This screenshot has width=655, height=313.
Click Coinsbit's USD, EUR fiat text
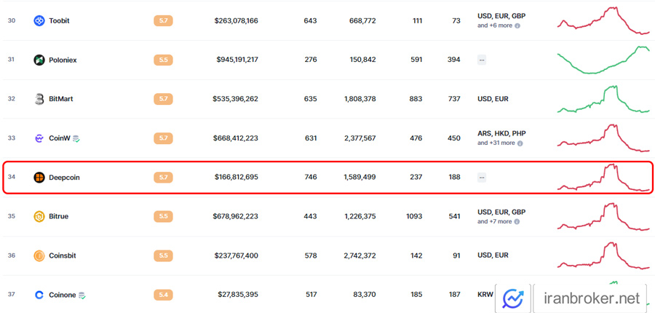click(x=493, y=255)
